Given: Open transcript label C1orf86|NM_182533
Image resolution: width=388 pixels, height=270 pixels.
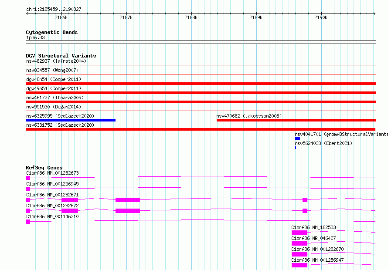Looking at the screenshot, I should tap(313, 227).
